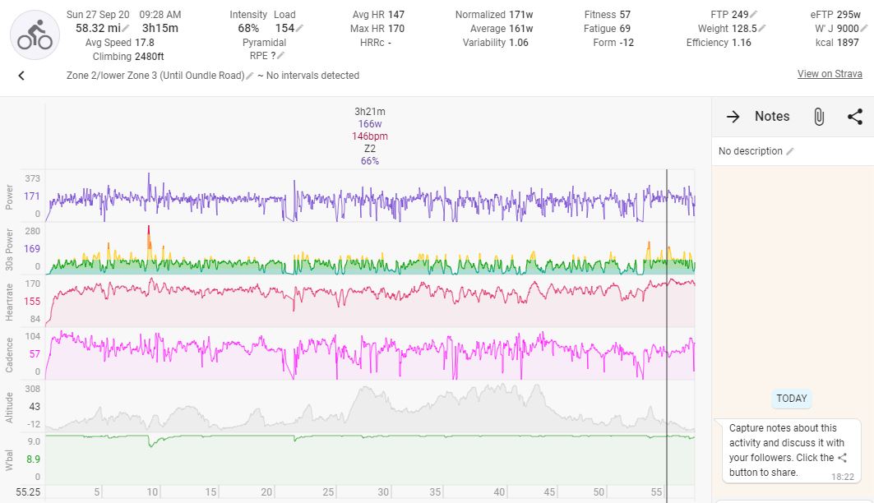Click the Altitude chart axis label

click(x=9, y=407)
